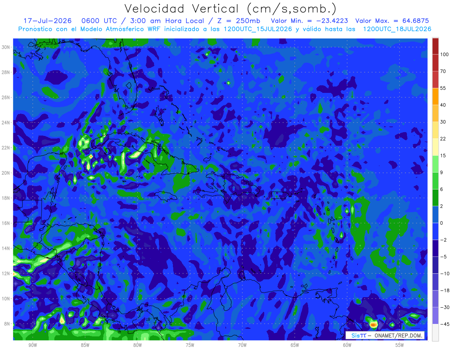The height and width of the screenshot is (350, 453).
Task: Click the 'ONAMET/REP.DOM.' credit label
Action: click(x=398, y=335)
